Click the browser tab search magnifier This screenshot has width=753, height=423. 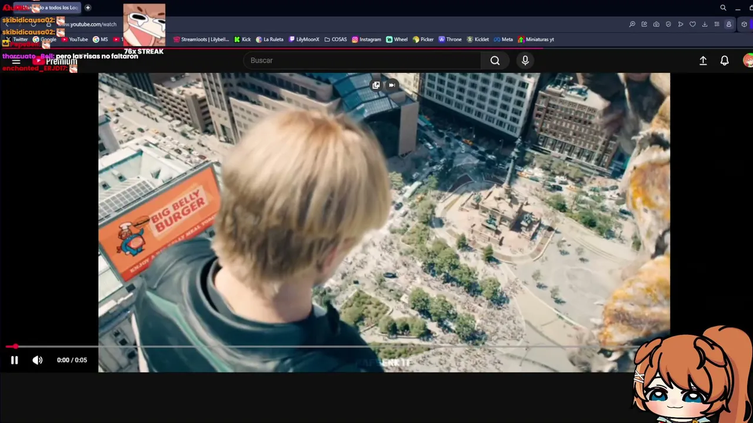click(723, 8)
